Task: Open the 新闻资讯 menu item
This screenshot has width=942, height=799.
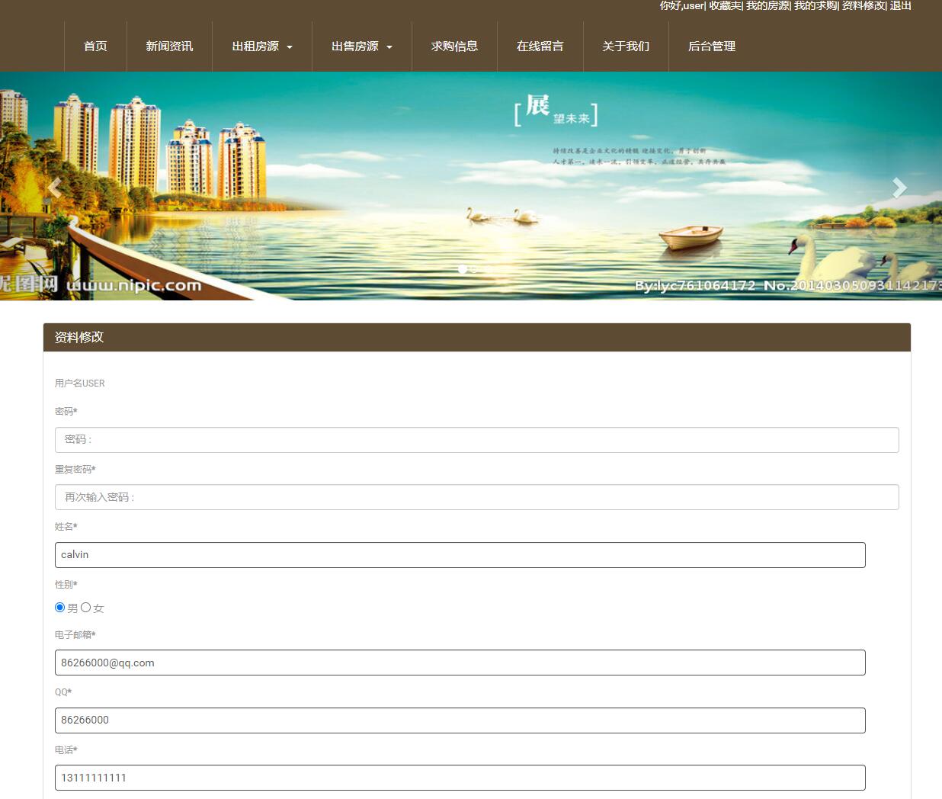Action: [x=169, y=47]
